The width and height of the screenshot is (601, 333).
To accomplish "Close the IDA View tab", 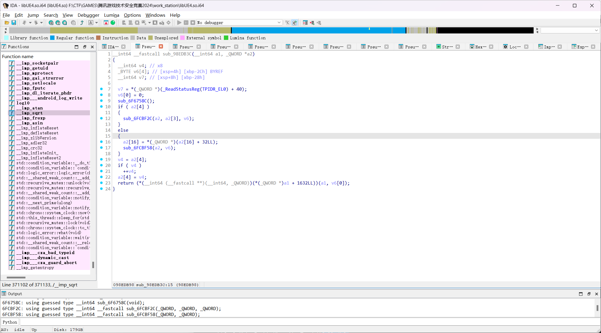I will point(123,47).
